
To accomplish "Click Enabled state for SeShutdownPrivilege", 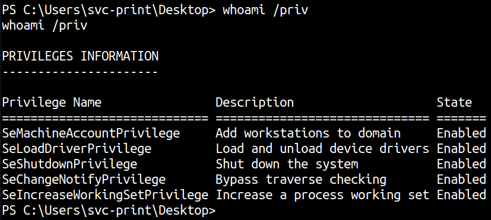I will pyautogui.click(x=461, y=164).
